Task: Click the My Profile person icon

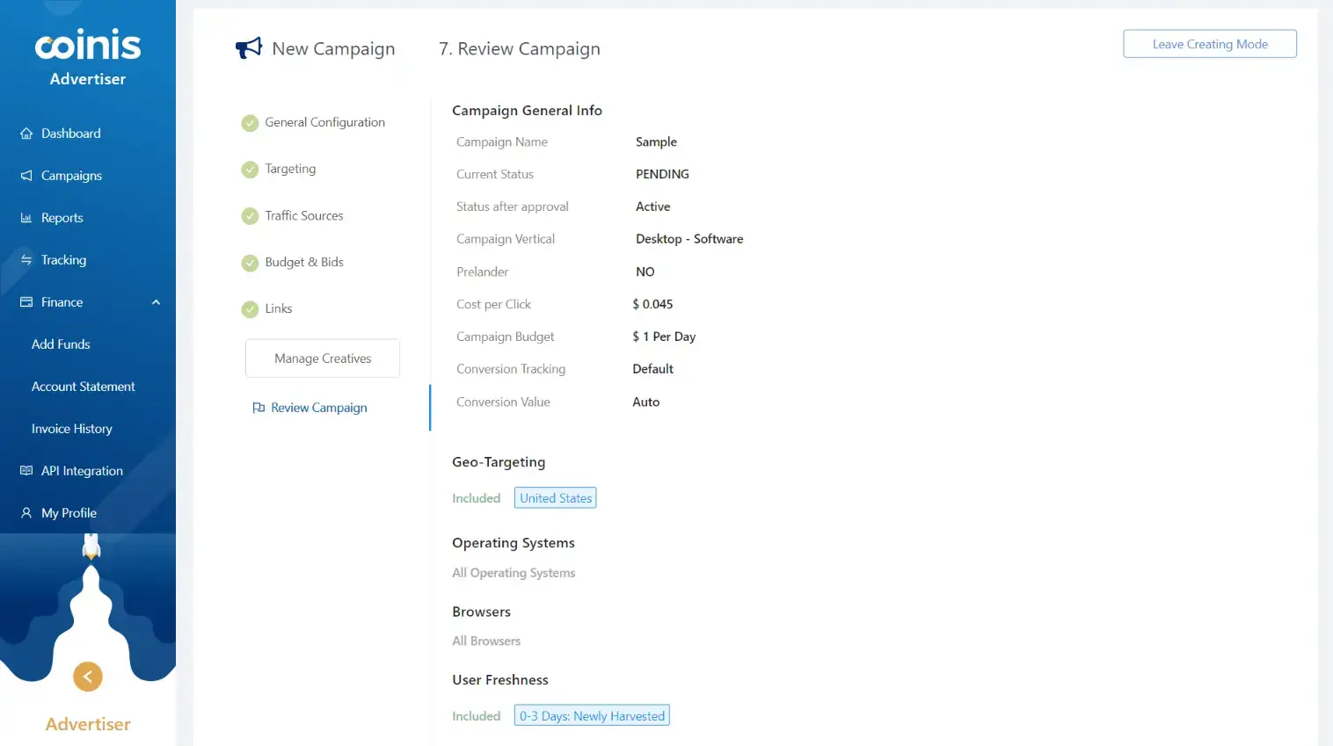Action: point(26,513)
